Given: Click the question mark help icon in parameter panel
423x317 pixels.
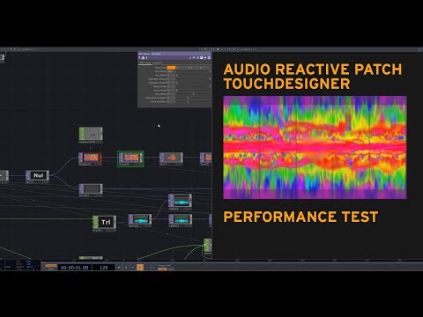Looking at the screenshot, I should point(139,57).
